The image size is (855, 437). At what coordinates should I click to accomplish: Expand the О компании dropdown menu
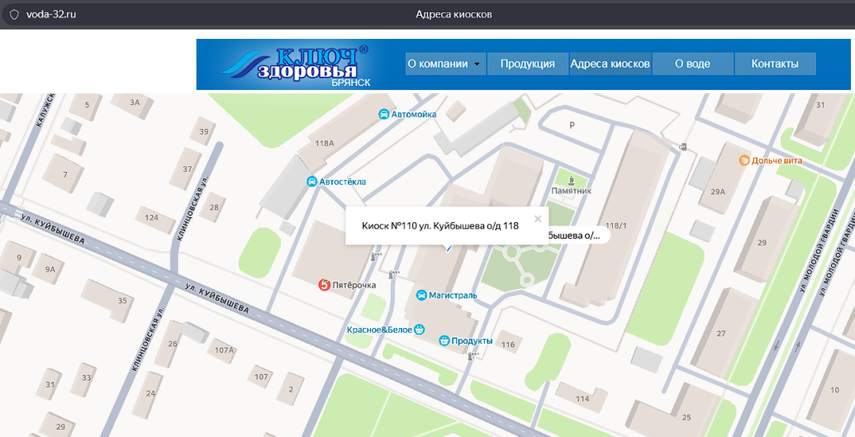tap(445, 64)
